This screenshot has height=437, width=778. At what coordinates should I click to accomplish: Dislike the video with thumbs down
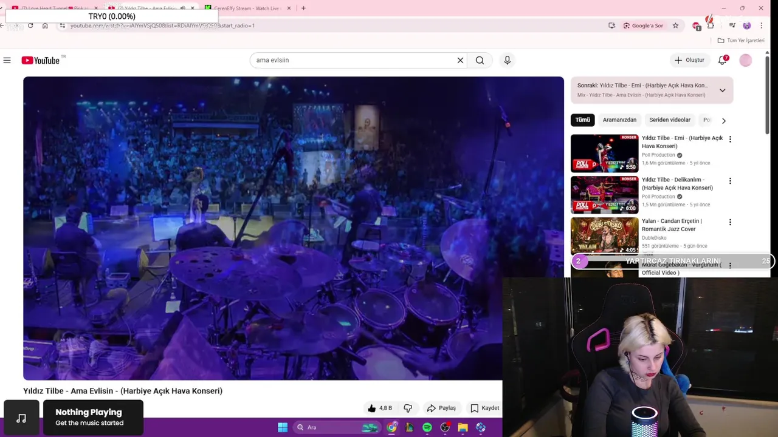coord(408,408)
